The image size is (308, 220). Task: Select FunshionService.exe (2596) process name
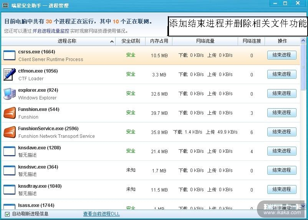(x=48, y=129)
